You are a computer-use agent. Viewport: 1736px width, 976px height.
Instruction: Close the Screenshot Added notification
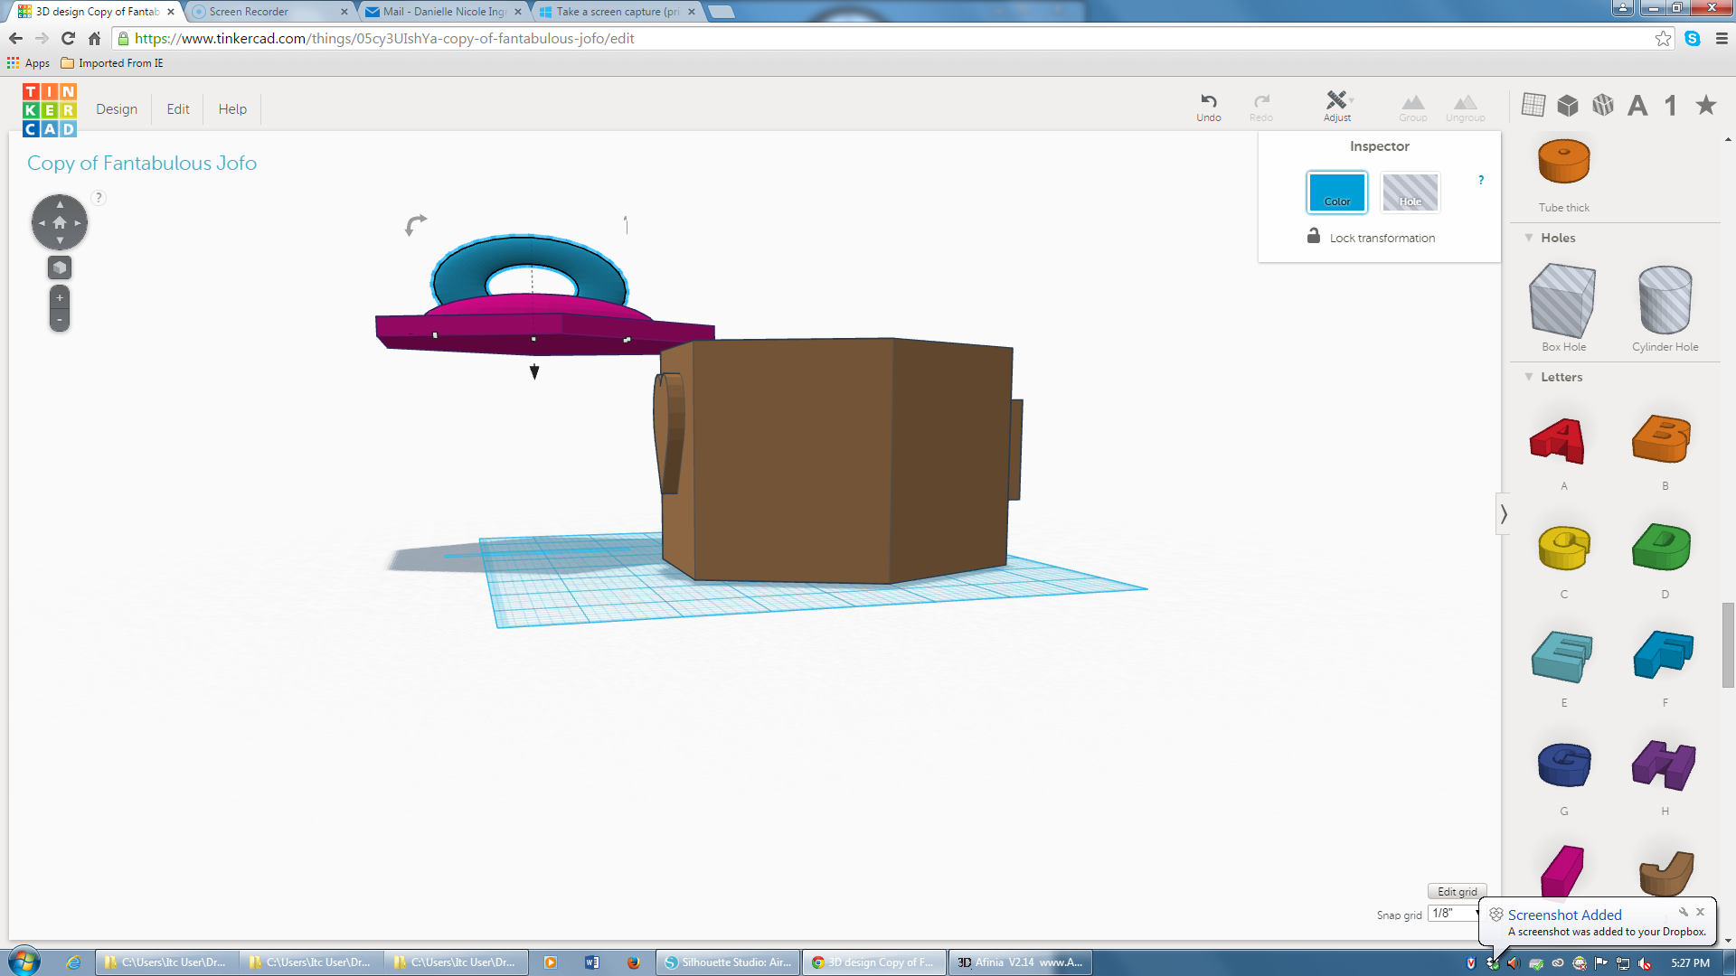tap(1700, 912)
